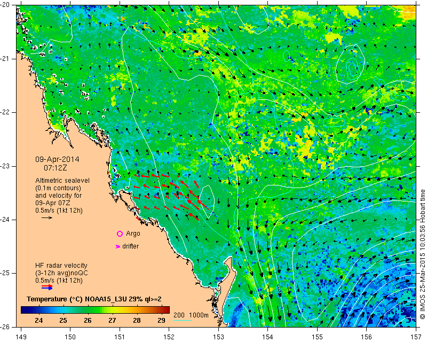Click the 'Altimetric sealevel' legend text

[62, 181]
